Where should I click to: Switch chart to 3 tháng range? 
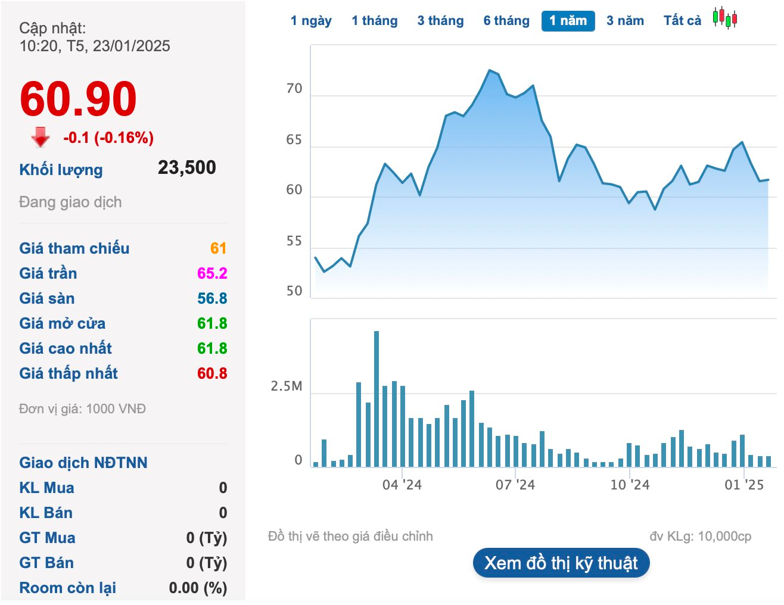[440, 21]
